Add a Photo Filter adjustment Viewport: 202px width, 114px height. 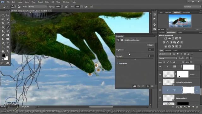[175, 42]
